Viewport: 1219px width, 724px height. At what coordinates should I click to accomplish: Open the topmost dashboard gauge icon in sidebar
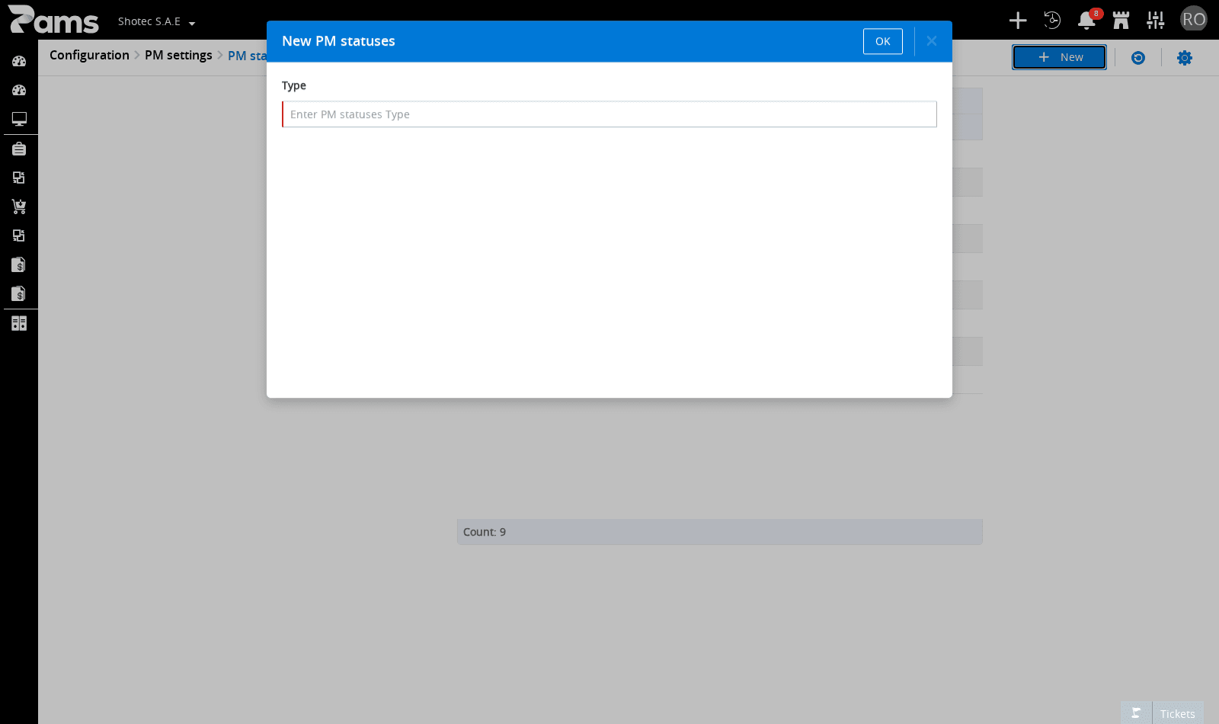tap(19, 61)
